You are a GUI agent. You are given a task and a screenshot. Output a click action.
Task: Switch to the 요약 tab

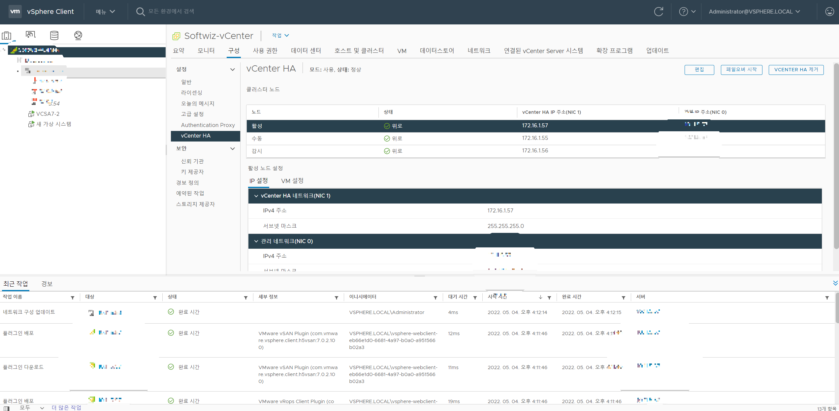point(178,50)
